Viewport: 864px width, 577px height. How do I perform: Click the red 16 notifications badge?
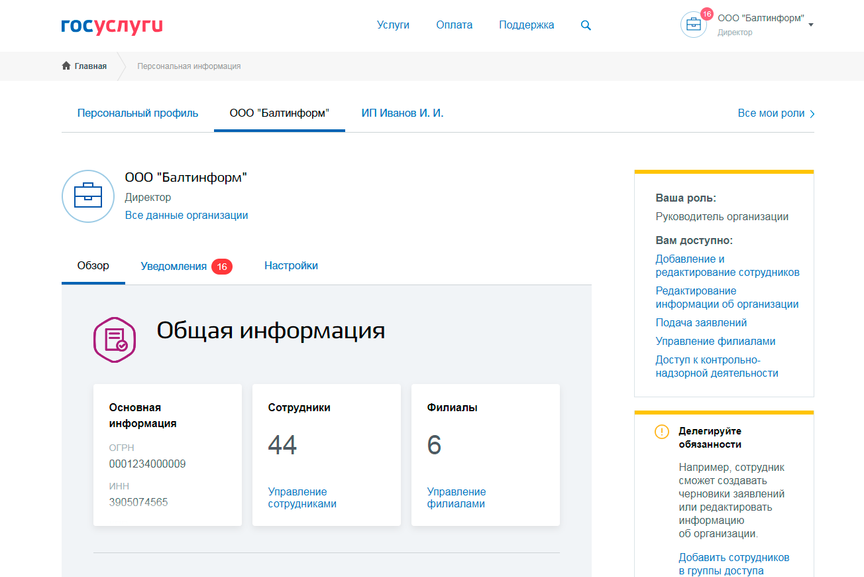(222, 267)
